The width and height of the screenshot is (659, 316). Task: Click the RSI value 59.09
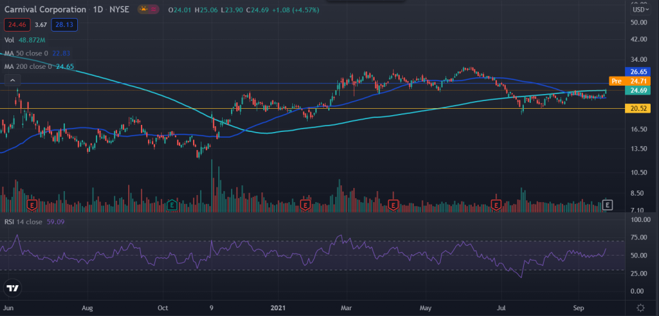tap(55, 222)
